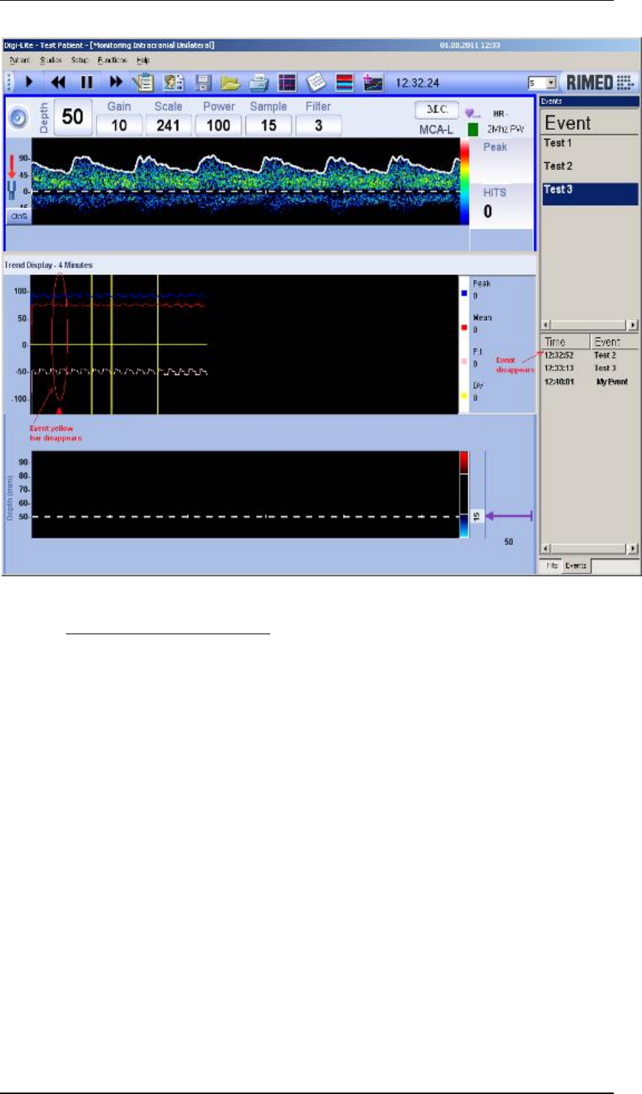Click the pink P.I trend color swatch

point(464,362)
